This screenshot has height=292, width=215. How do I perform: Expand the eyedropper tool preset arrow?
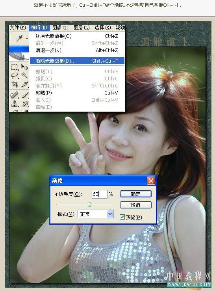pyautogui.click(x=27, y=39)
